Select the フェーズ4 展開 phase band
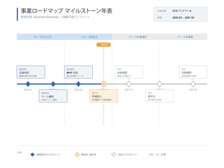The image size is (224, 168). pos(183,37)
